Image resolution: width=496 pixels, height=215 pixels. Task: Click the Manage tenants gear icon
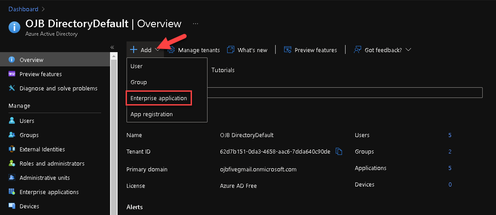pos(171,50)
